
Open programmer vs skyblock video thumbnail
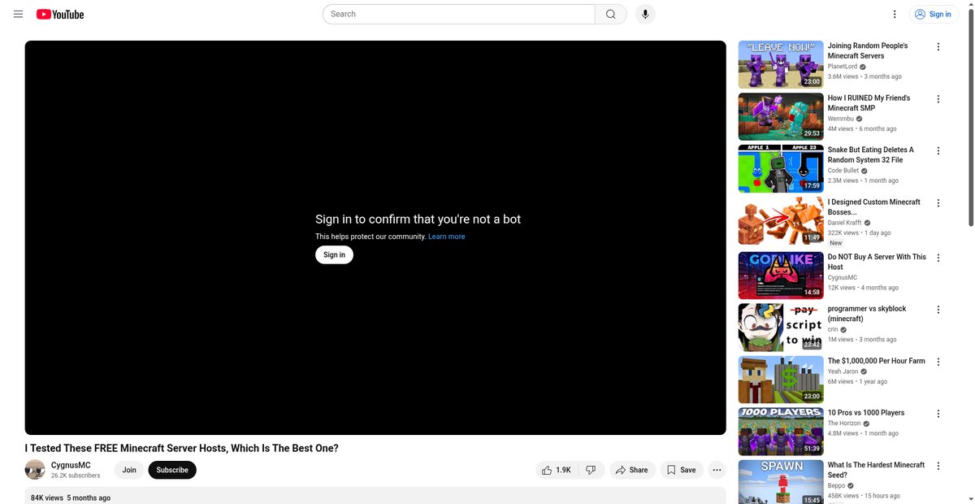781,327
